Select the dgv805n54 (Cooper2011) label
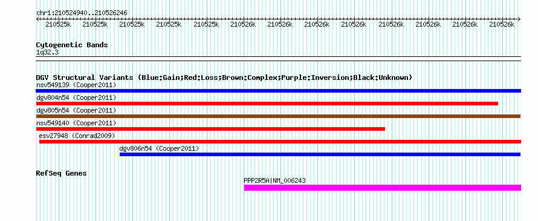This screenshot has width=538, height=221. point(76,110)
